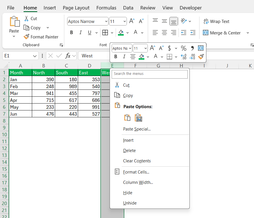Apply Borders icon in ribbon Font group
The image size is (254, 218).
tap(105, 32)
